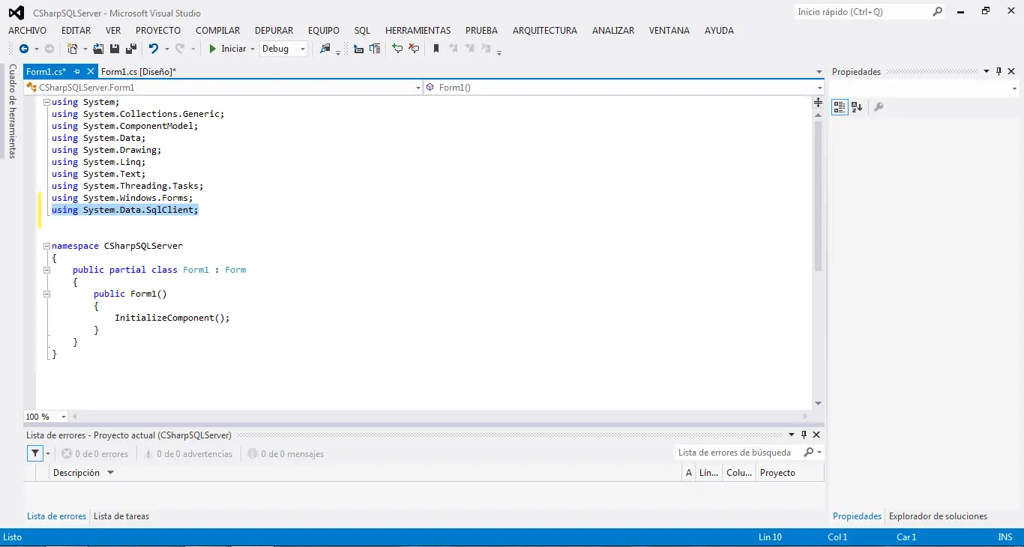
Task: Toggle a bookmark on the current line
Action: 436,49
